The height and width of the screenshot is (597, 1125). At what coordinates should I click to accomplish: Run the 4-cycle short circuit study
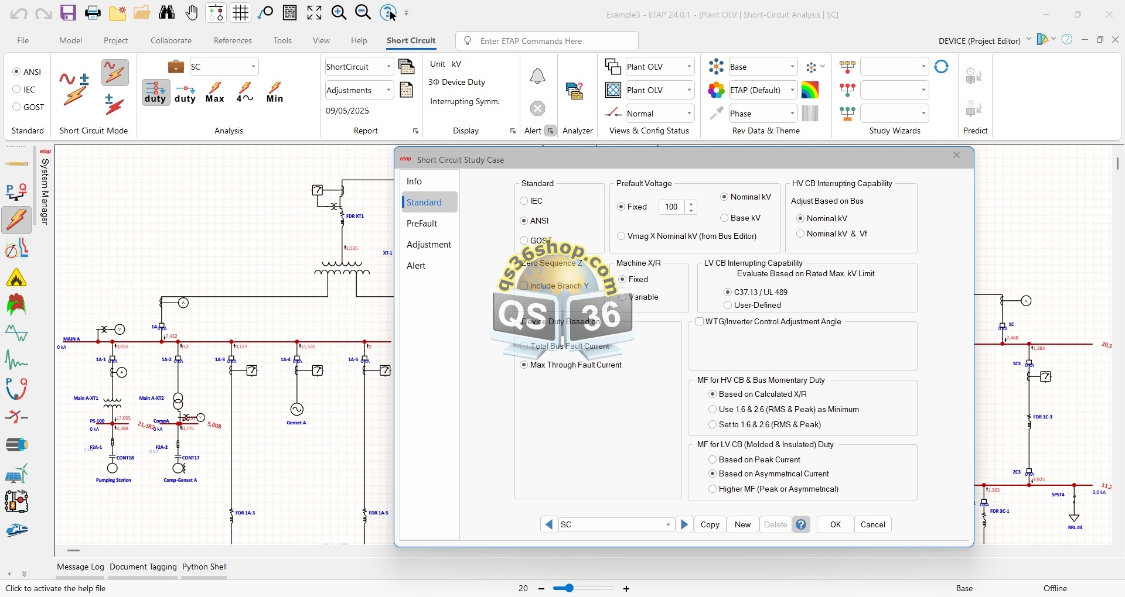[245, 92]
